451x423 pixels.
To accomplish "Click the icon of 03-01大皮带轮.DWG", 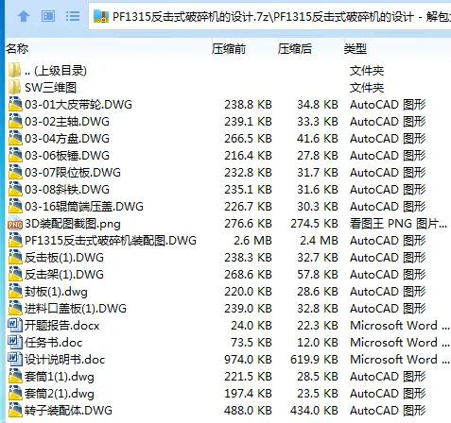I will point(15,104).
